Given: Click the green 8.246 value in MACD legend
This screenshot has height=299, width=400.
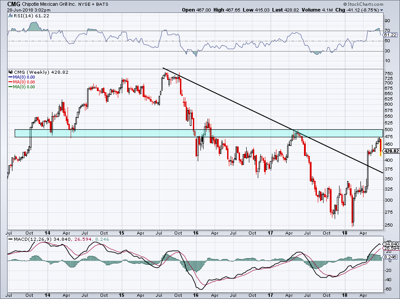Looking at the screenshot, I should 102,239.
